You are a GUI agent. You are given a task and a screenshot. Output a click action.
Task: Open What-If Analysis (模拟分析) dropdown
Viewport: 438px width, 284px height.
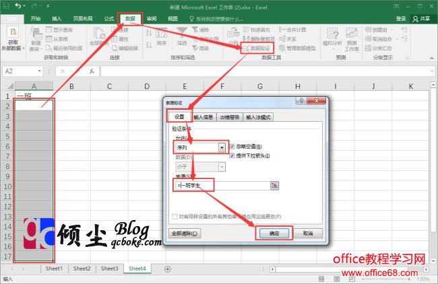click(332, 39)
